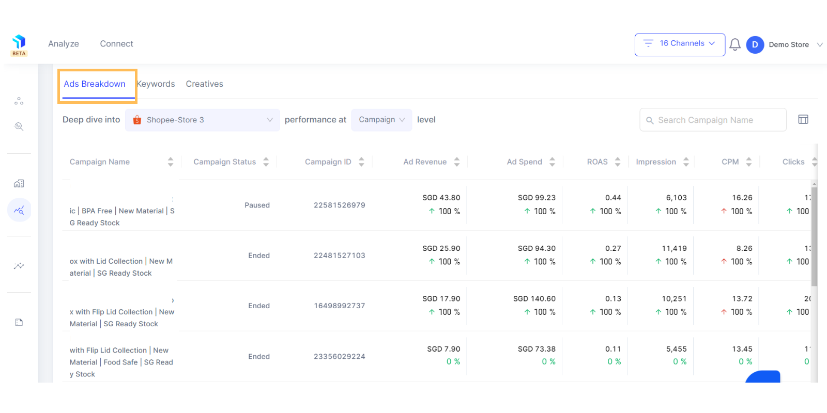Click campaign ID 22481527103
Screen dimensions: 827x413
[340, 256]
